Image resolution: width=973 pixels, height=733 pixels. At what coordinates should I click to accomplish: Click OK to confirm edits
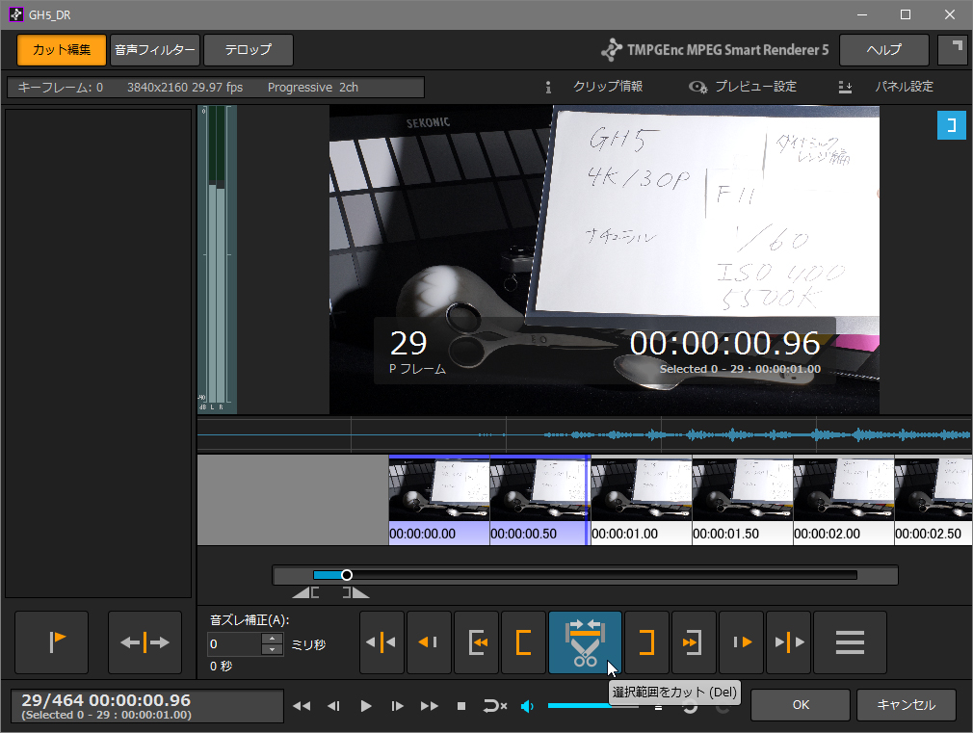[x=801, y=705]
